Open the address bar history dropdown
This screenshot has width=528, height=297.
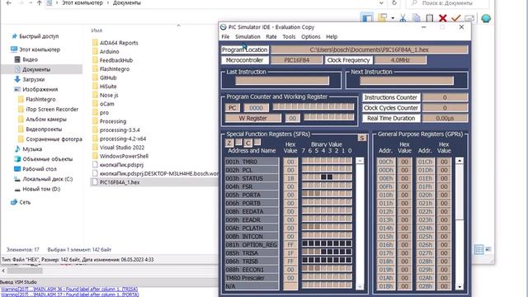pos(381,3)
